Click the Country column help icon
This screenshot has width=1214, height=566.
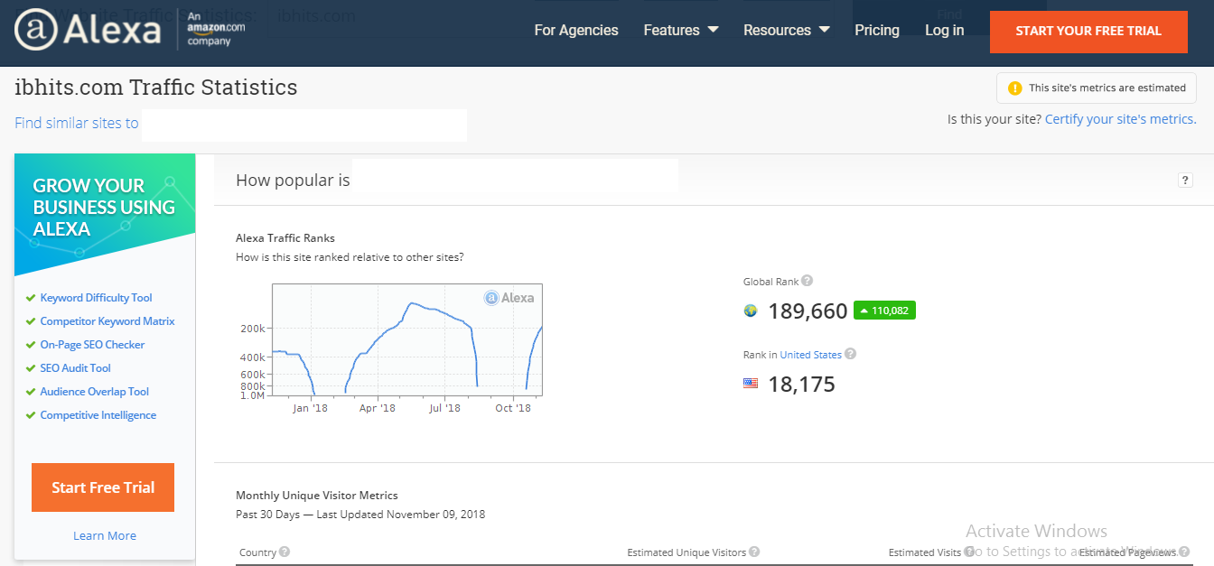(285, 552)
